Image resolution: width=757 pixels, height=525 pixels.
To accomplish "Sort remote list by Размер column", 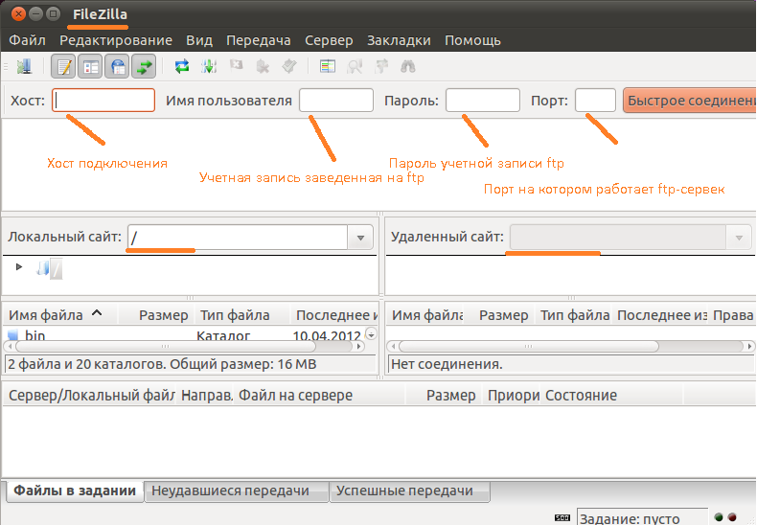I will tap(499, 315).
